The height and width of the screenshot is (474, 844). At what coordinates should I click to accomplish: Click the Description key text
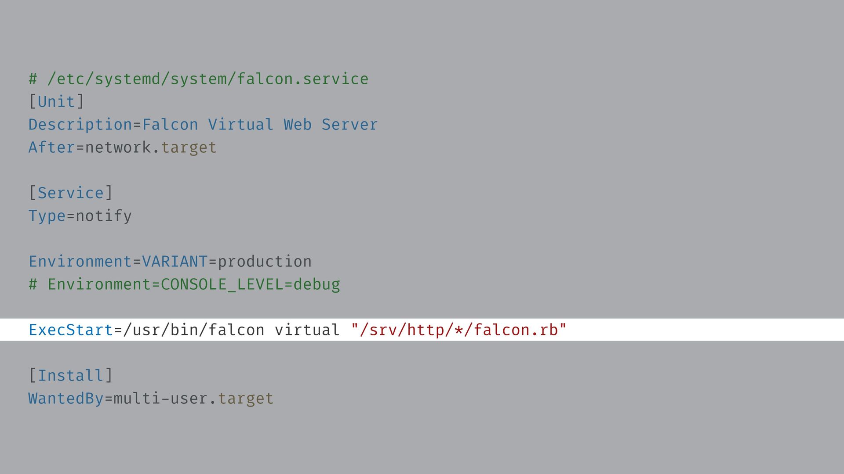80,125
